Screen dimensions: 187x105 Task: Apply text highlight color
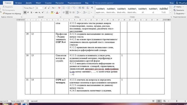click(52, 12)
